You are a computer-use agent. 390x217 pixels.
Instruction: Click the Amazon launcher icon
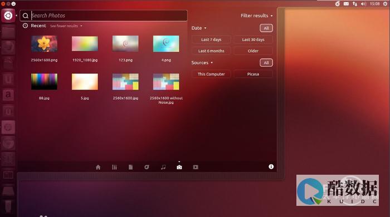pos(8,95)
